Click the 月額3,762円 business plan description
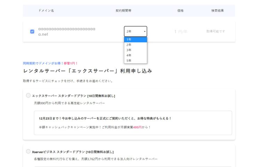This screenshot has height=167, width=278. click(96, 159)
